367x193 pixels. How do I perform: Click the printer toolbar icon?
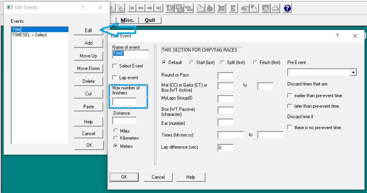tap(275, 8)
